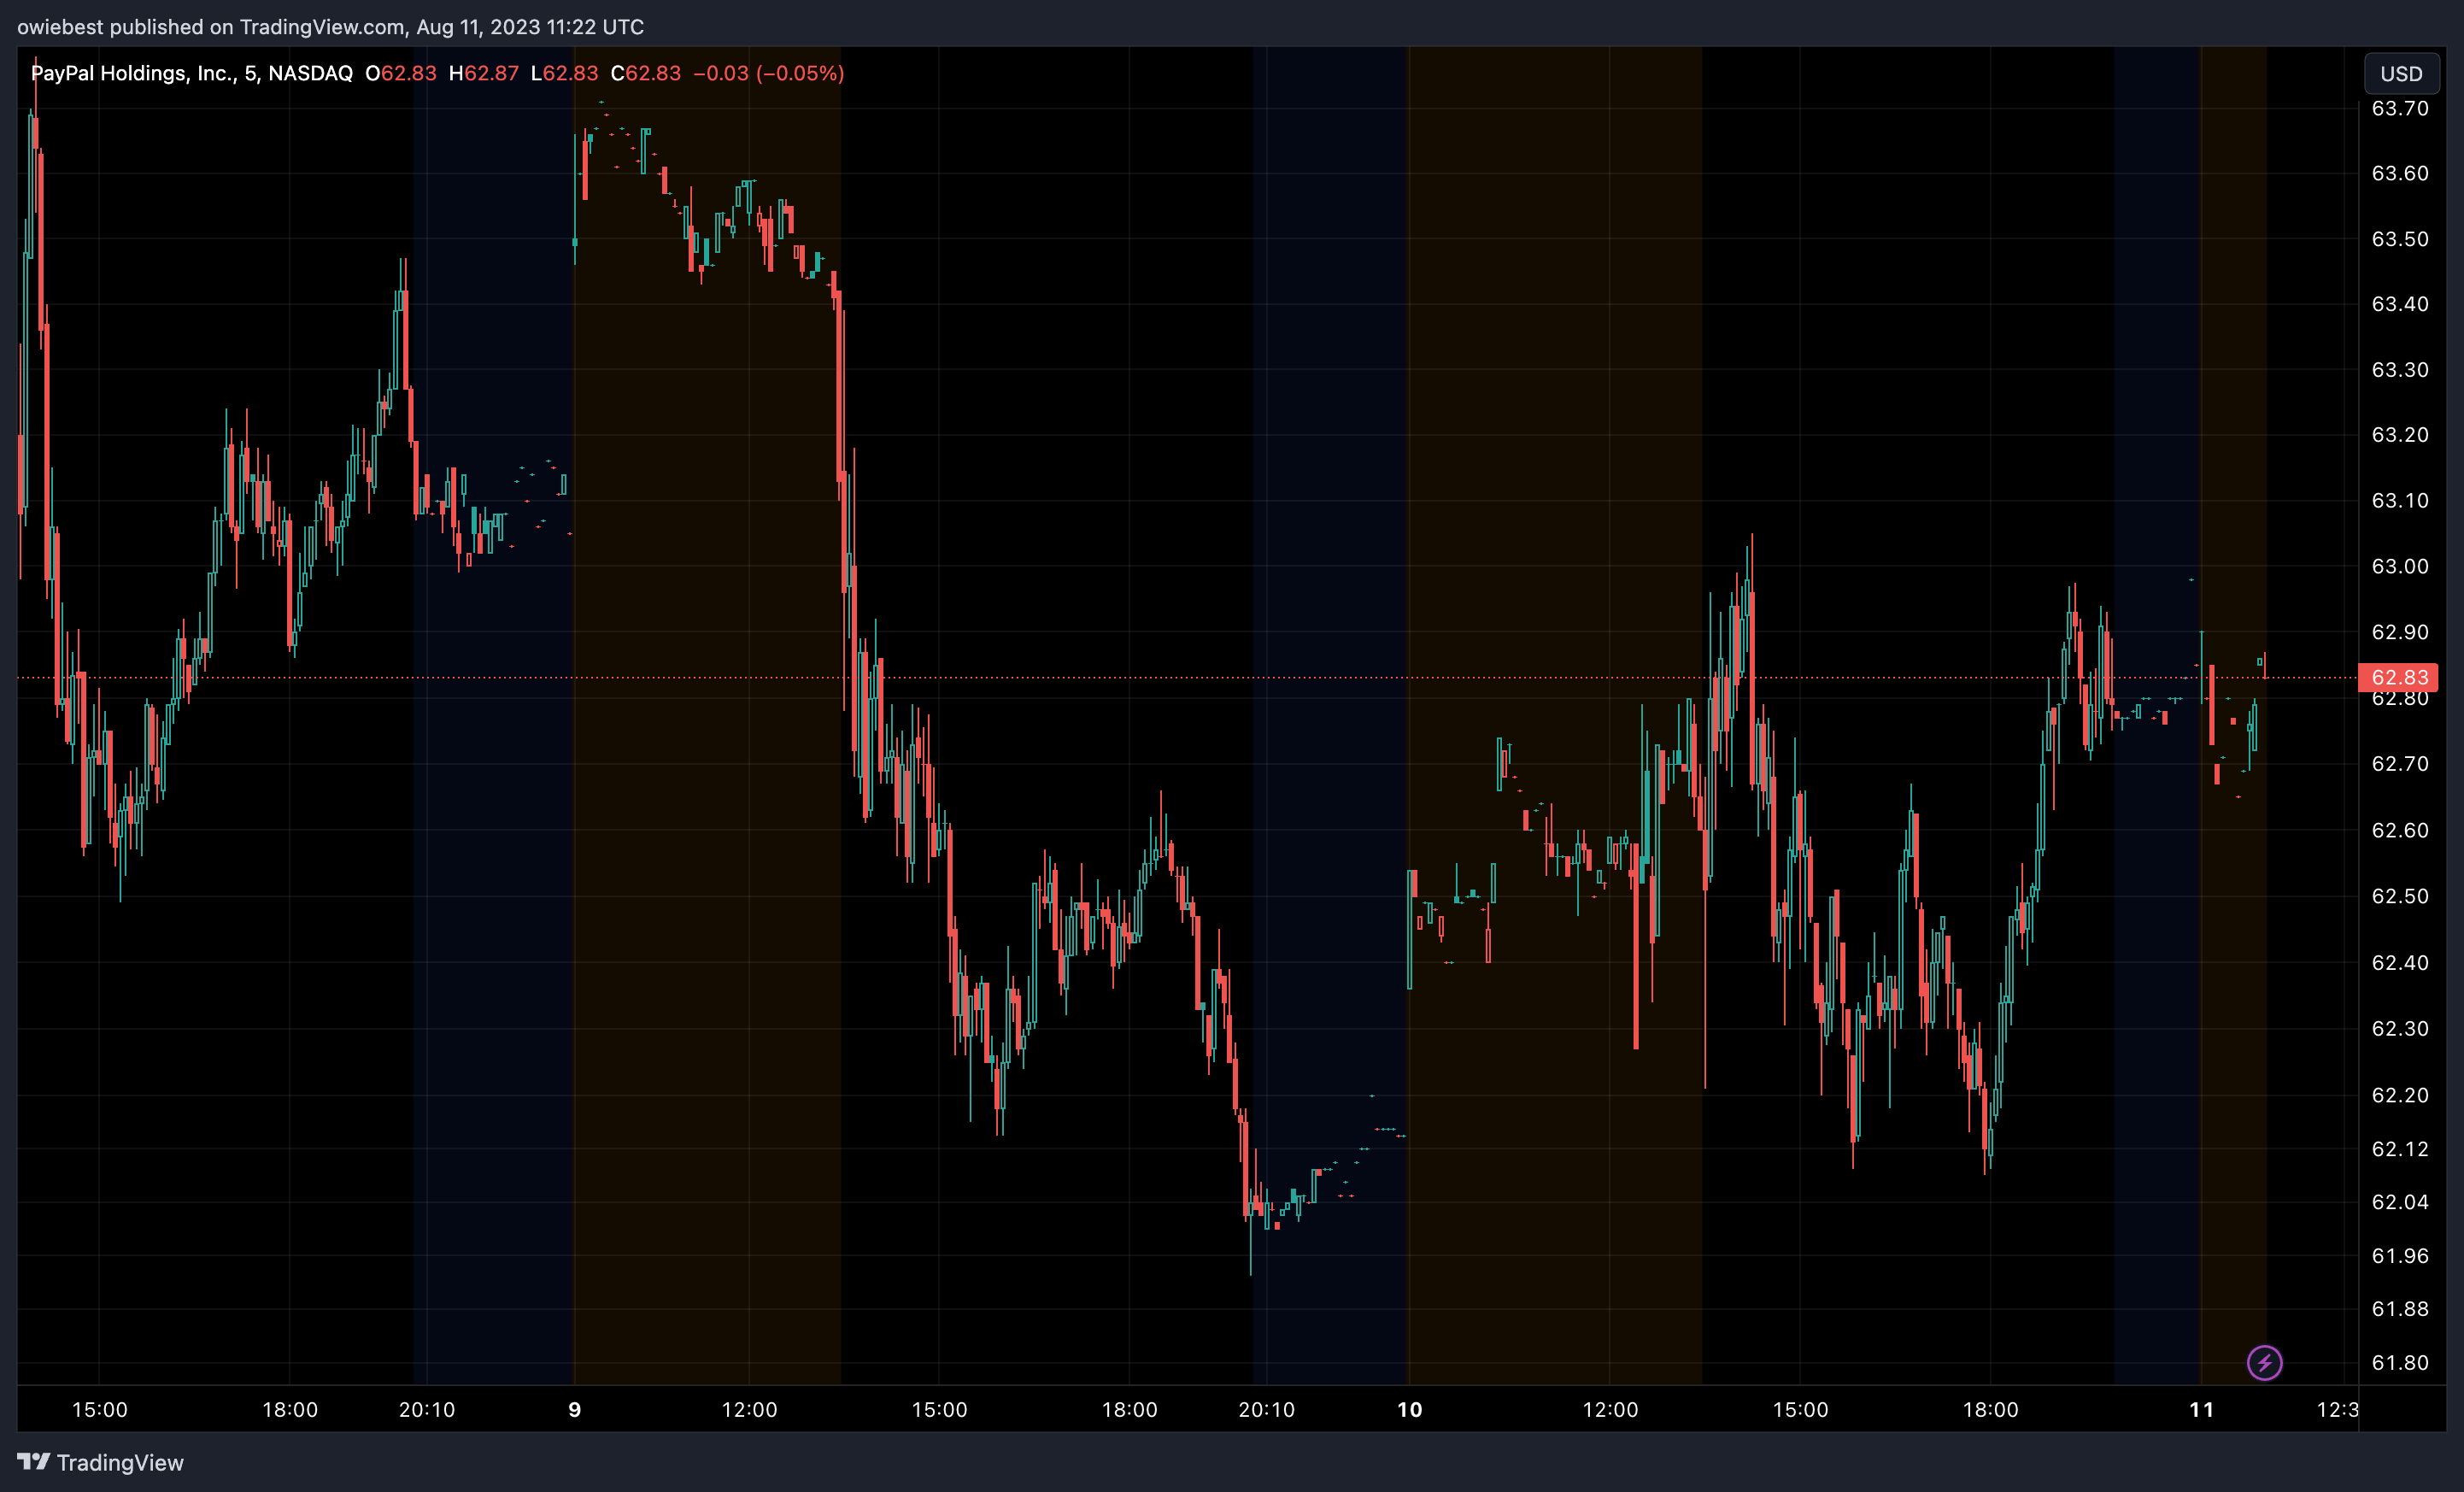
Task: Click the close value C62.83
Action: [646, 73]
